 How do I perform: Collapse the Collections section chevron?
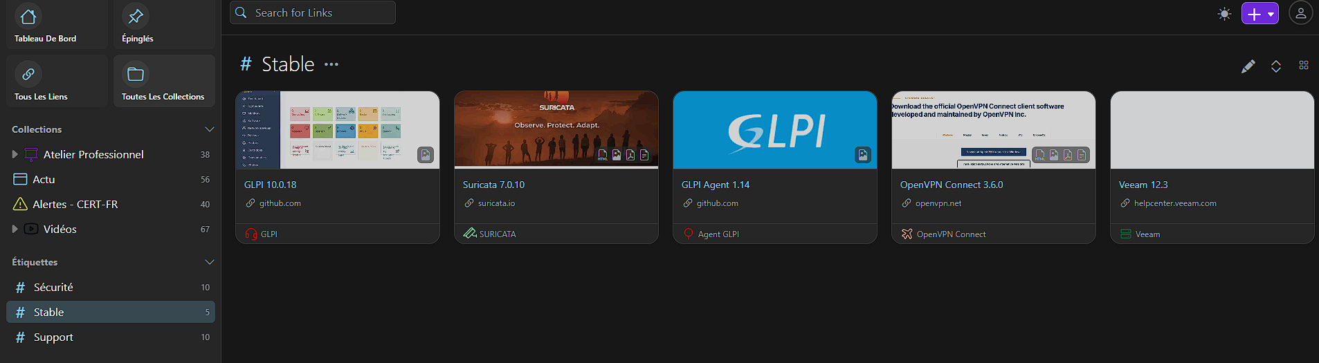[209, 129]
